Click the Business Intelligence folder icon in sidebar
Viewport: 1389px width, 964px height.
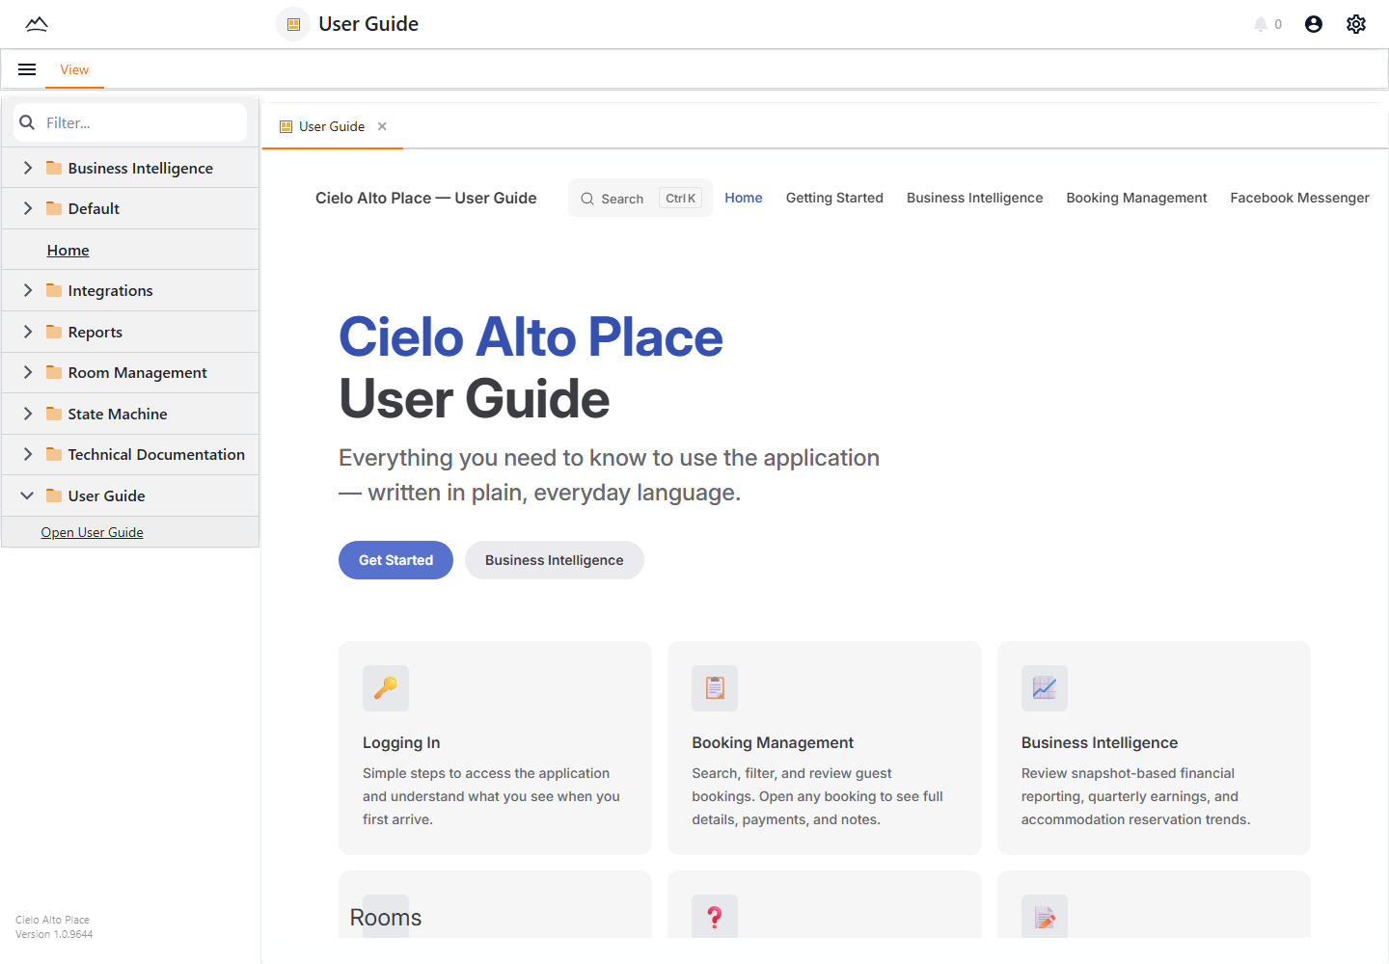coord(54,168)
